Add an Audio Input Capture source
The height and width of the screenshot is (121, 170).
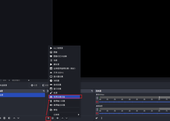point(64,101)
